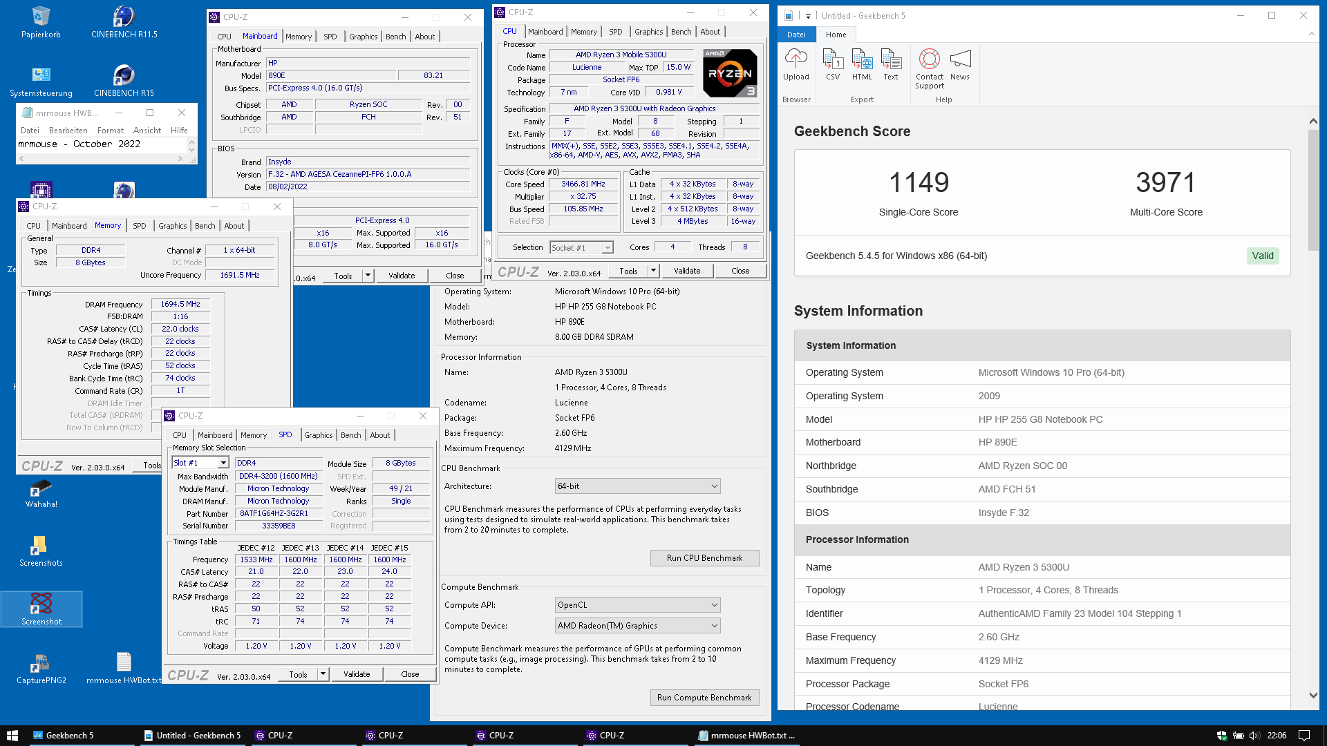This screenshot has height=746, width=1327.
Task: Open Compute Device AMD Radeon dropdown
Action: (637, 626)
